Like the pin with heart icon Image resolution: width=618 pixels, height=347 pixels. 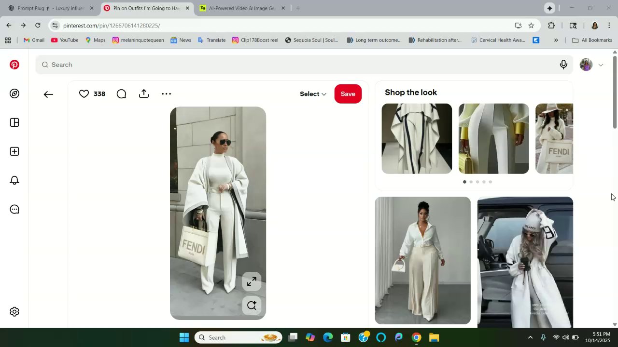84,94
